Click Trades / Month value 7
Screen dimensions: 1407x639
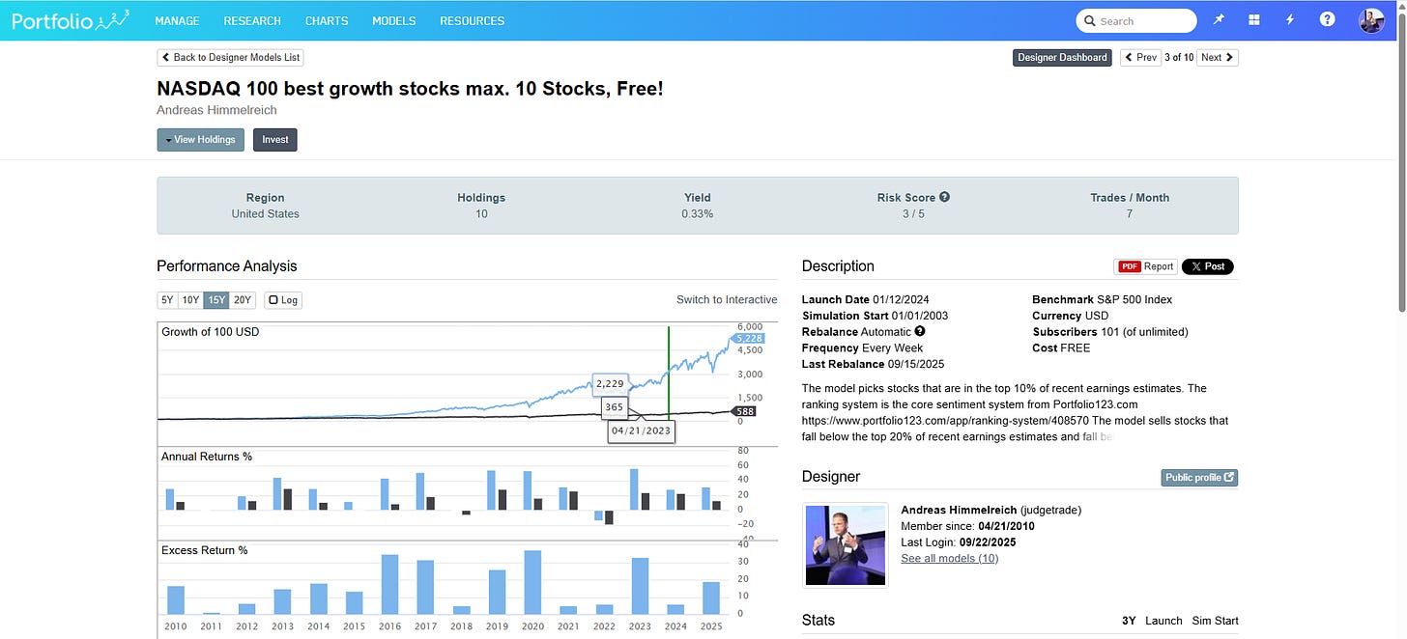pyautogui.click(x=1130, y=213)
